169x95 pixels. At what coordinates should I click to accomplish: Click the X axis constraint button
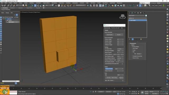tap(137, 6)
